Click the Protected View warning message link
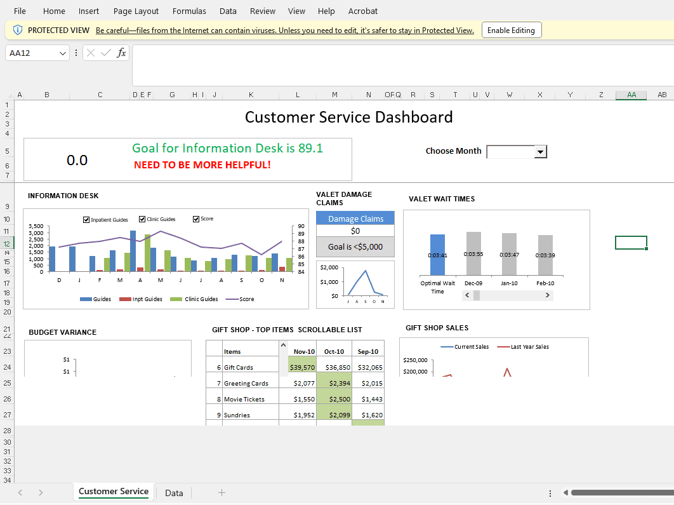This screenshot has height=505, width=674. click(285, 30)
